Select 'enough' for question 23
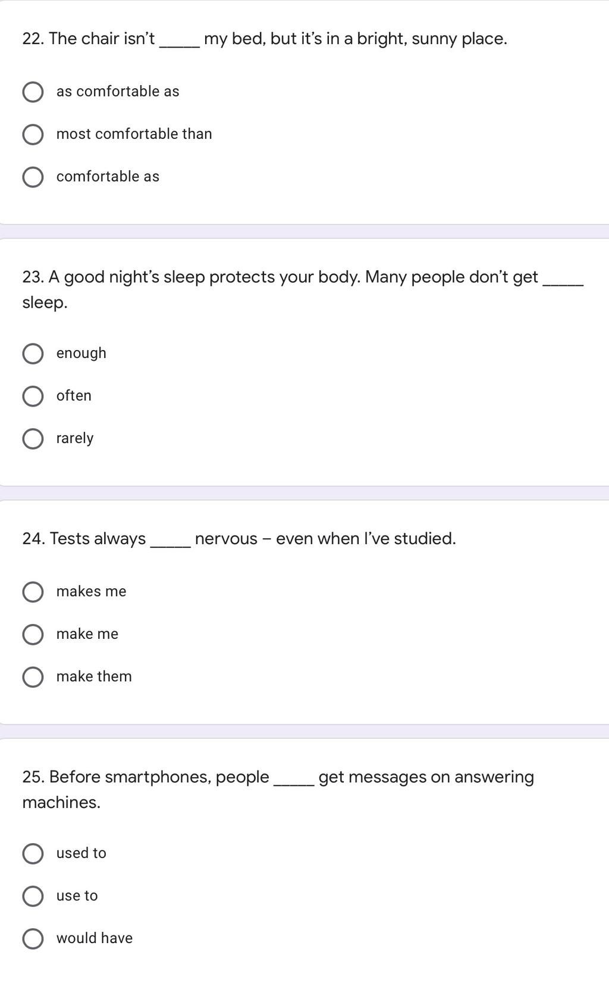 (33, 354)
